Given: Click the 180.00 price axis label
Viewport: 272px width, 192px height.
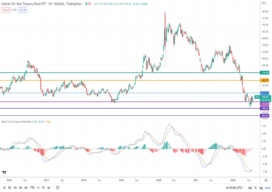Looking at the screenshot, I should pos(265,11).
